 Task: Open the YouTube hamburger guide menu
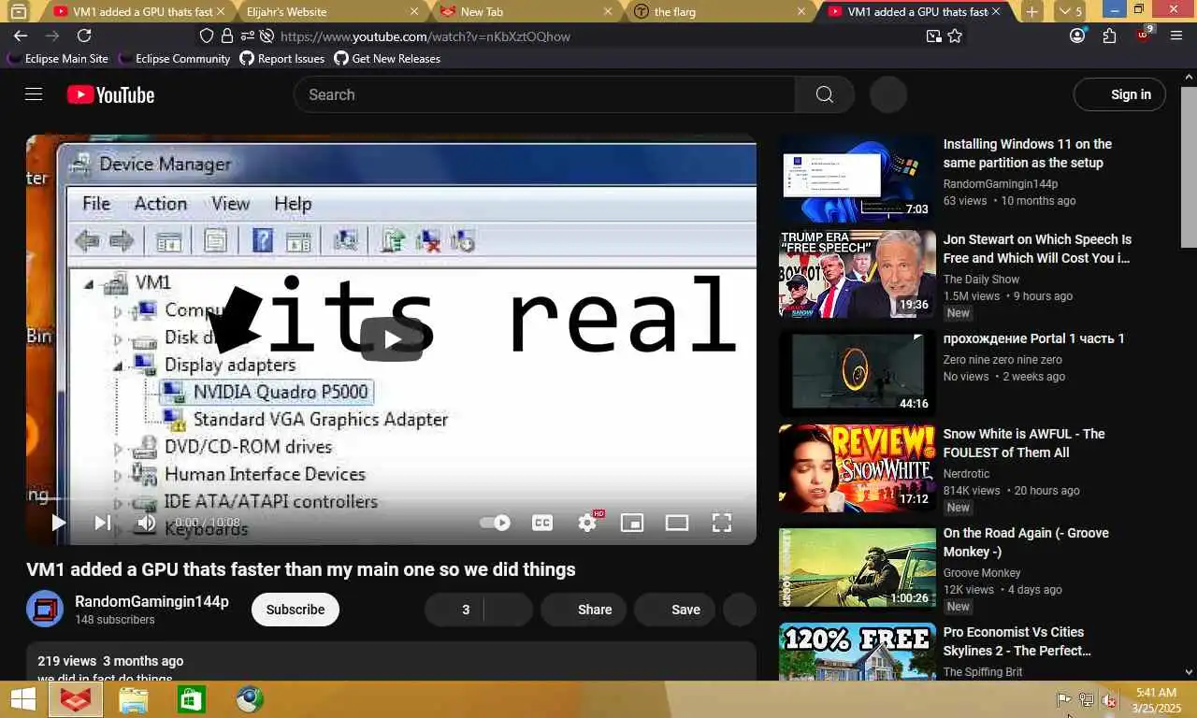point(34,94)
